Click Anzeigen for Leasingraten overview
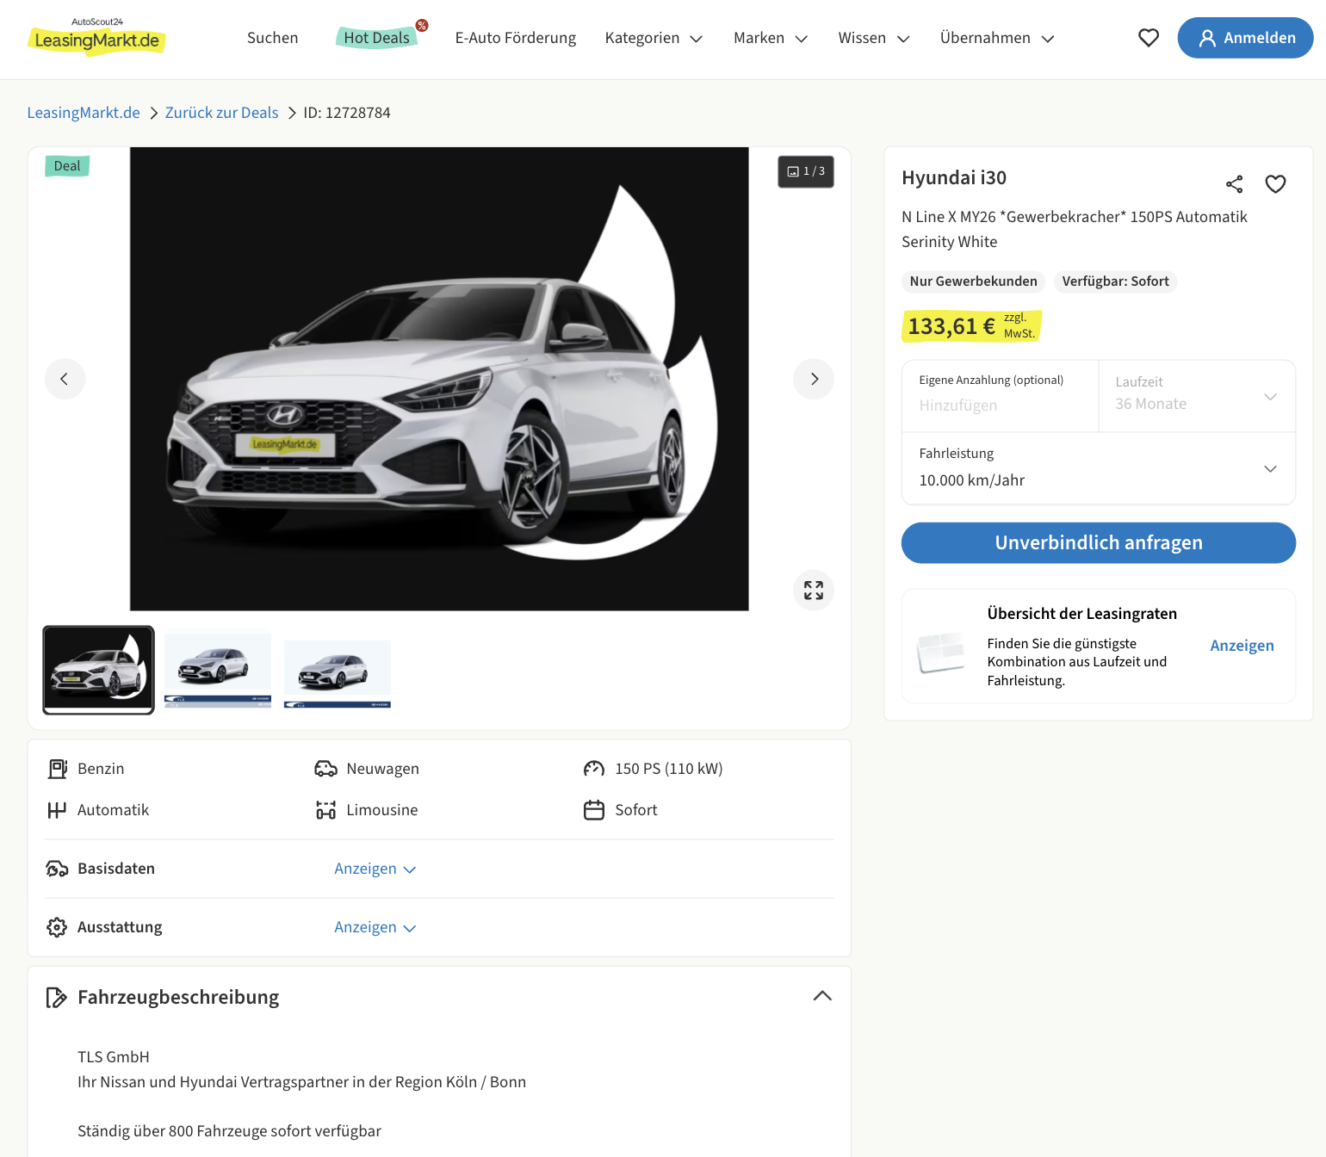 tap(1242, 646)
